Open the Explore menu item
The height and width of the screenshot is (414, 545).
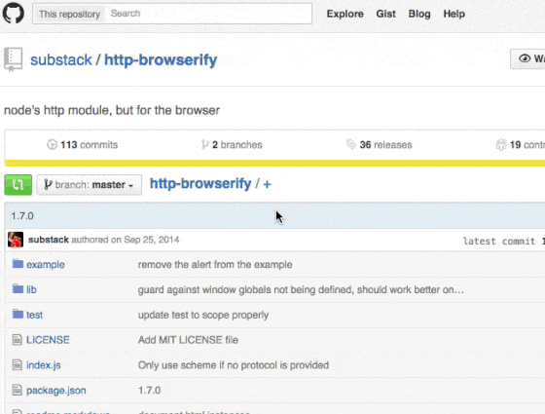tap(345, 14)
